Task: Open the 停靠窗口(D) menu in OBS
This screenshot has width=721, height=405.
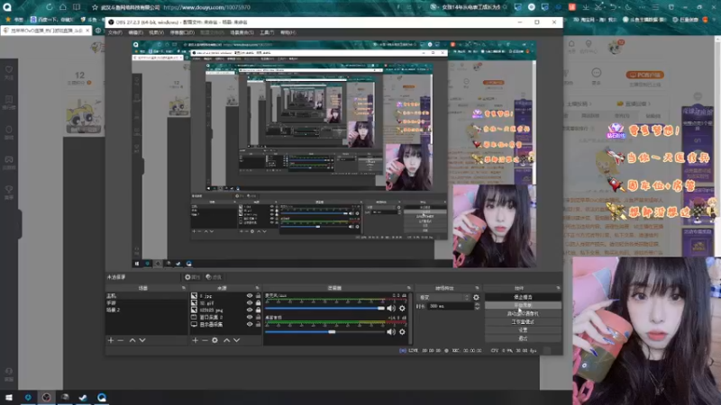Action: 182,32
